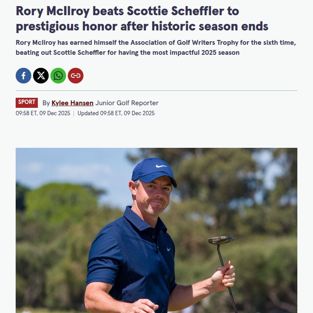This screenshot has height=313, width=313.
Task: Click the divider line below the share icons
Action: point(156,90)
